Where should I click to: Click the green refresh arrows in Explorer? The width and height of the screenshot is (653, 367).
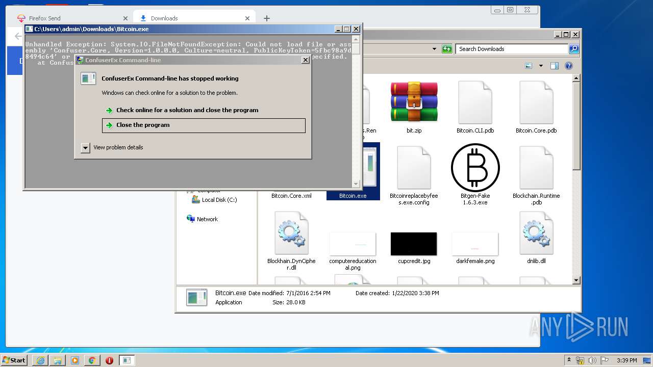pos(447,49)
